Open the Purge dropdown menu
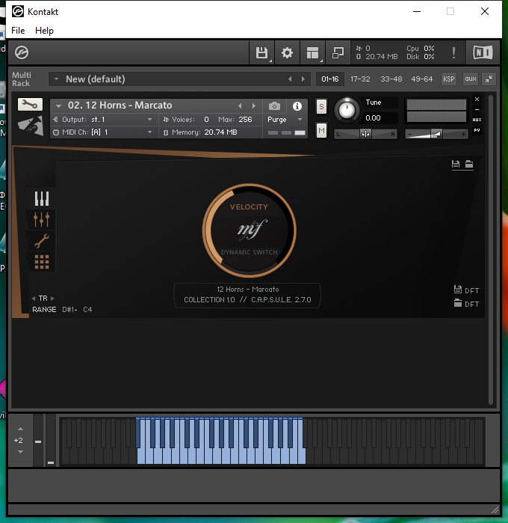 point(285,120)
